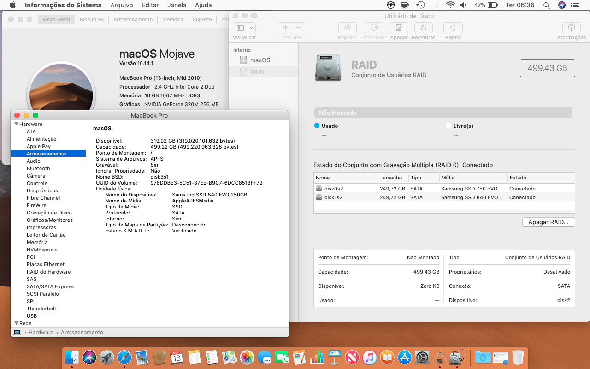This screenshot has width=590, height=369.
Task: Expand the Rede section triangle
Action: (x=17, y=323)
